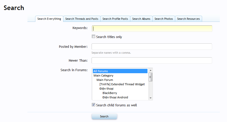Click forum list scroll up arrow

click(151, 70)
